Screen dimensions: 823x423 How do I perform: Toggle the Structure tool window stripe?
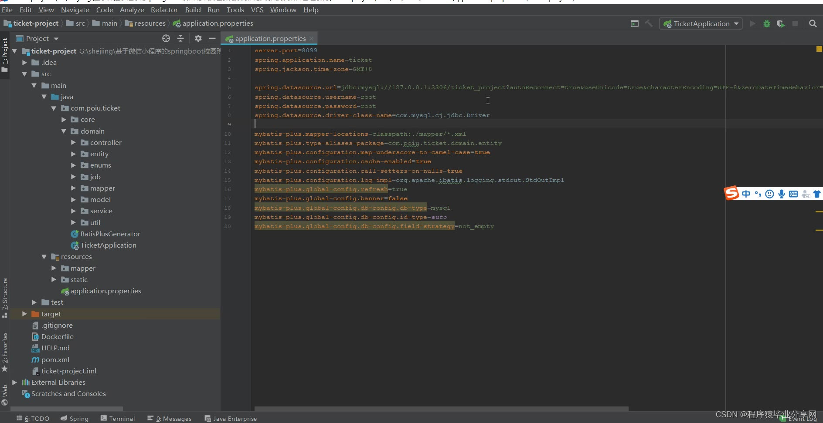click(x=5, y=298)
